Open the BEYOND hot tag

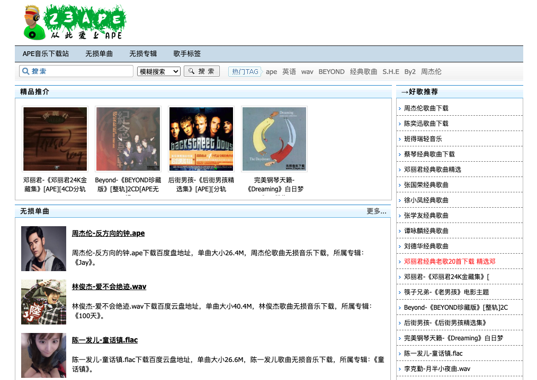tap(332, 71)
